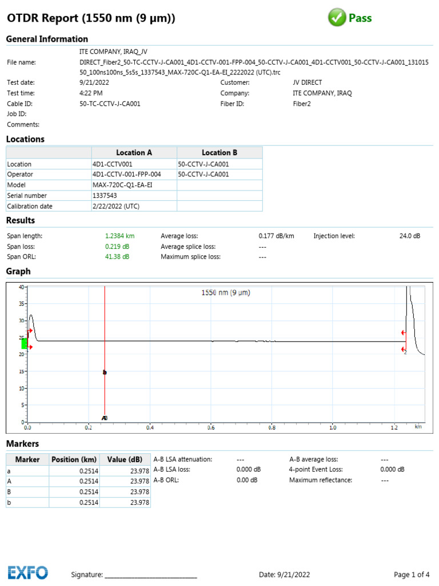
Task: Click the average loss value '0.177 dB/km'
Action: pyautogui.click(x=276, y=236)
